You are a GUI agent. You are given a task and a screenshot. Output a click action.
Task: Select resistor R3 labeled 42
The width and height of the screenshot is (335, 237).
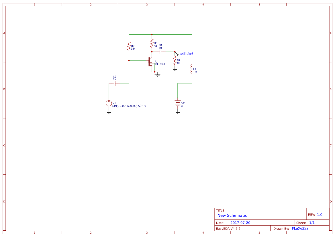coord(152,44)
